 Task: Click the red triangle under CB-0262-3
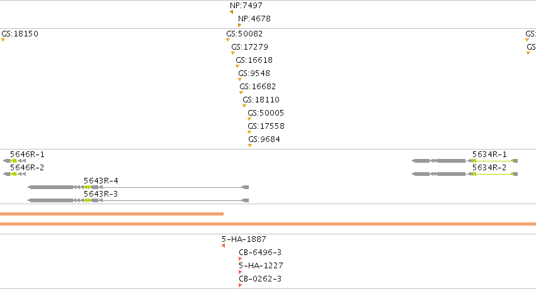[x=241, y=285]
